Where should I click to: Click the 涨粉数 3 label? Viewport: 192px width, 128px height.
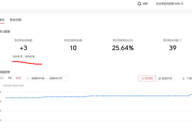tap(17, 57)
